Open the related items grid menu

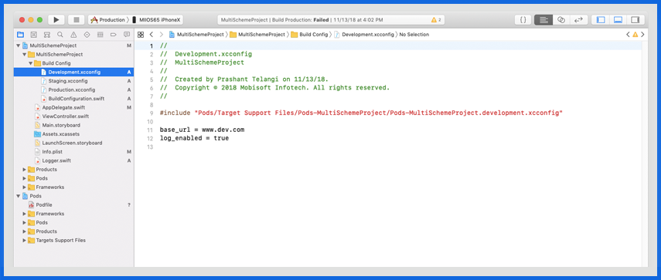(141, 35)
